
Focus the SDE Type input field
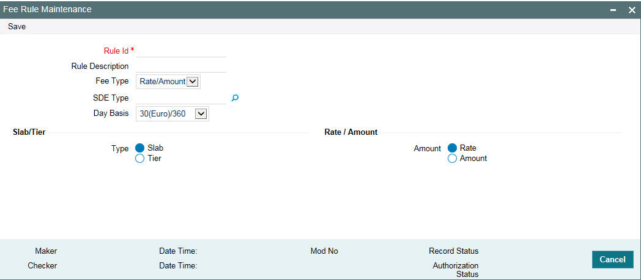click(x=180, y=98)
